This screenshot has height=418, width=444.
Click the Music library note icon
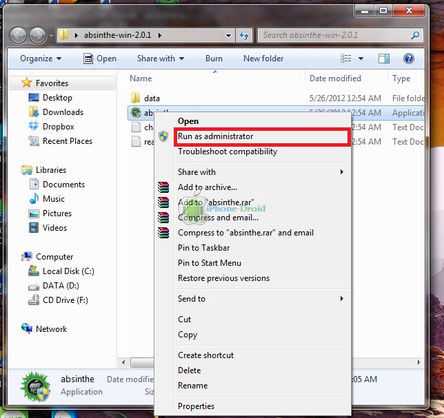[x=34, y=198]
